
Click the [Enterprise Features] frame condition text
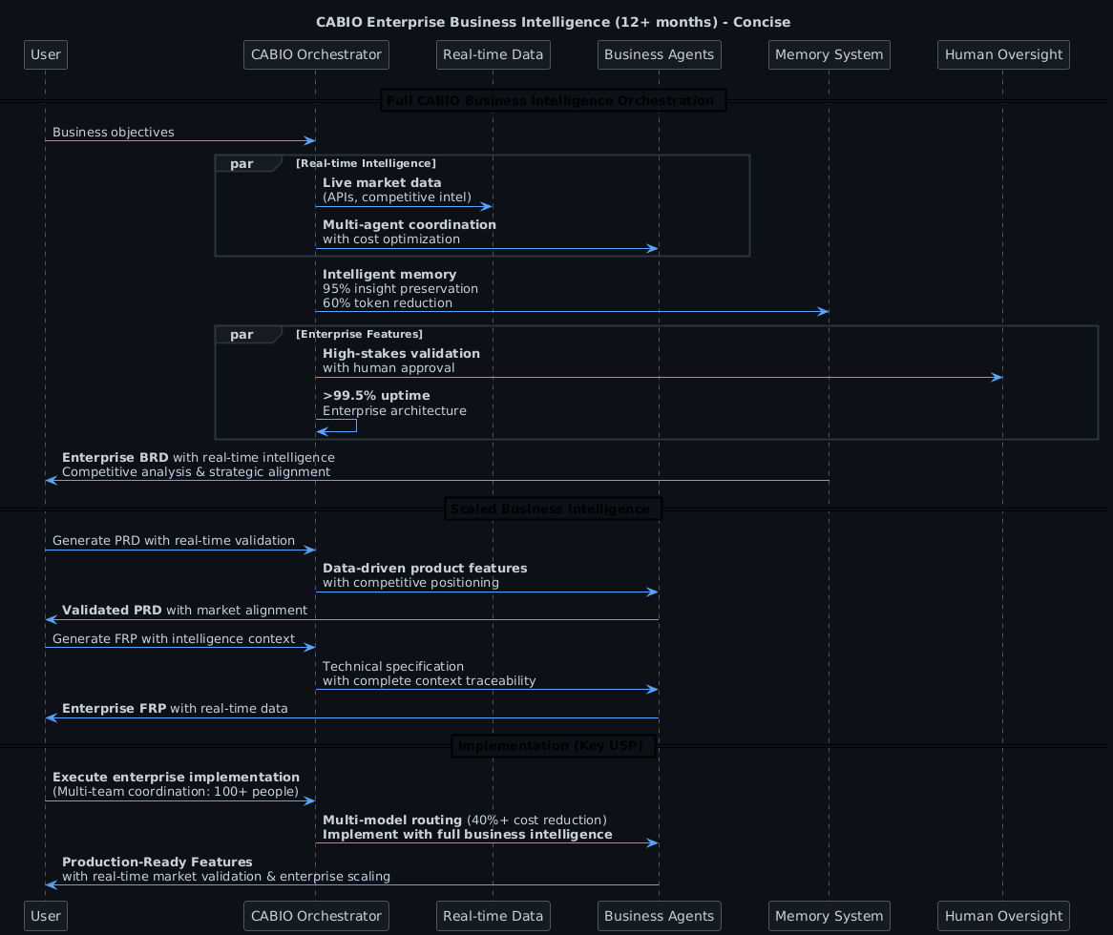click(359, 334)
